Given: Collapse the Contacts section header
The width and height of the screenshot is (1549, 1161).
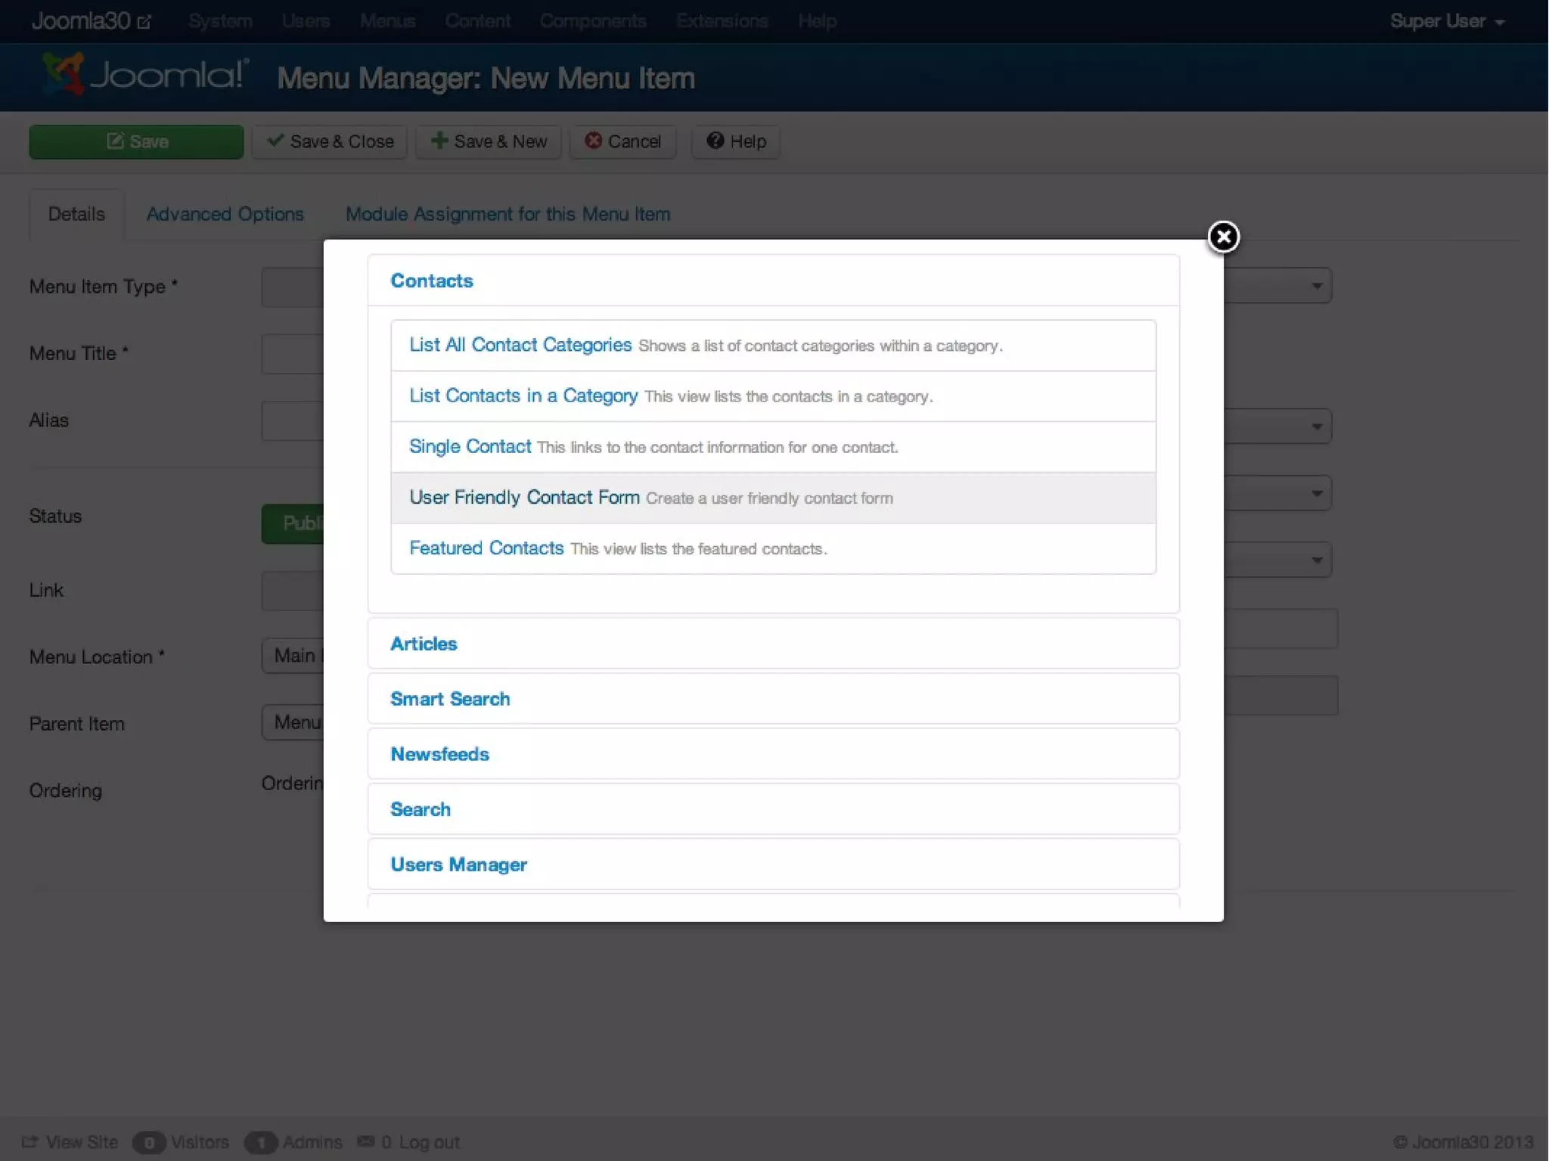Looking at the screenshot, I should tap(431, 281).
